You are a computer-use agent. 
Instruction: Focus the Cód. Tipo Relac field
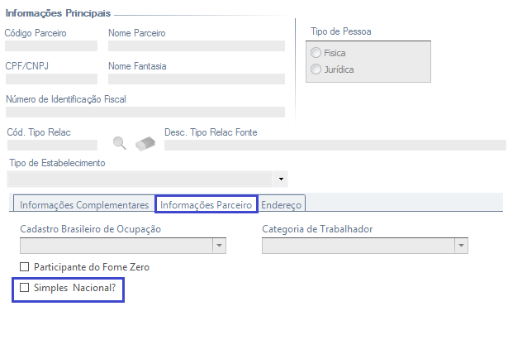(50, 145)
